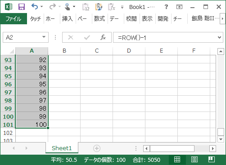The width and height of the screenshot is (226, 165).
Task: Open the redo history dropdown arrow
Action: (x=59, y=7)
